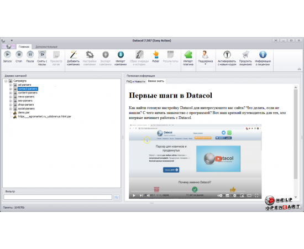Image resolution: width=304 pixels, height=249 pixels.
Task: Expand the shop-parsers folder
Action: point(11,105)
